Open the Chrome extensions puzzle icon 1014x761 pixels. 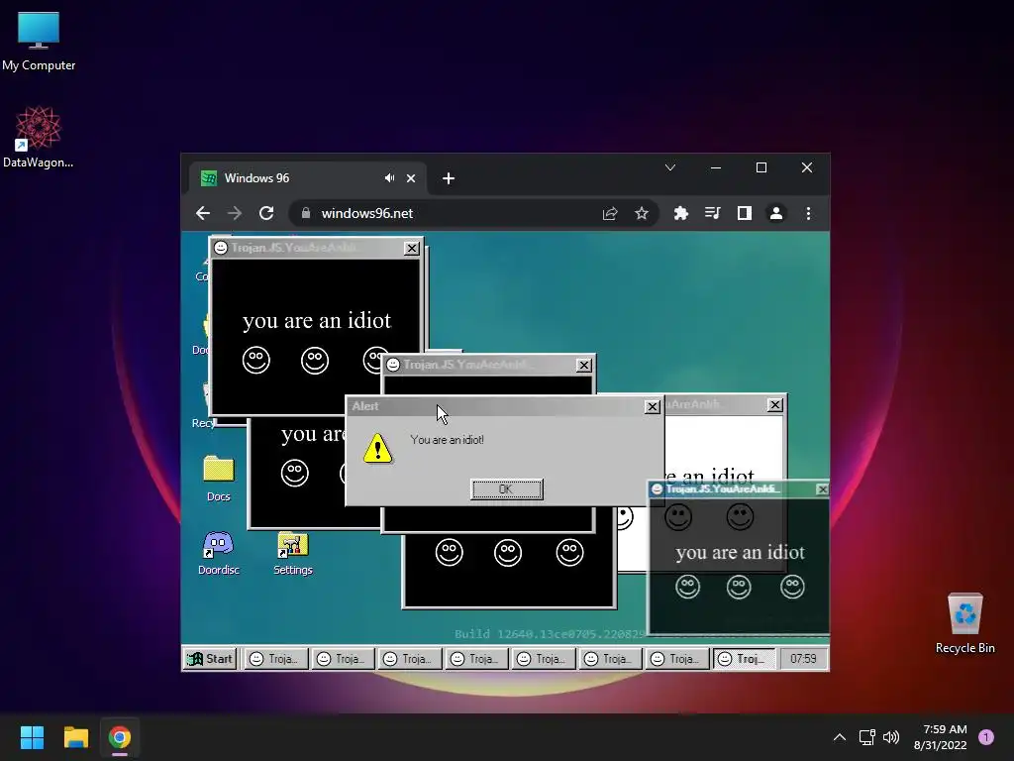681,213
